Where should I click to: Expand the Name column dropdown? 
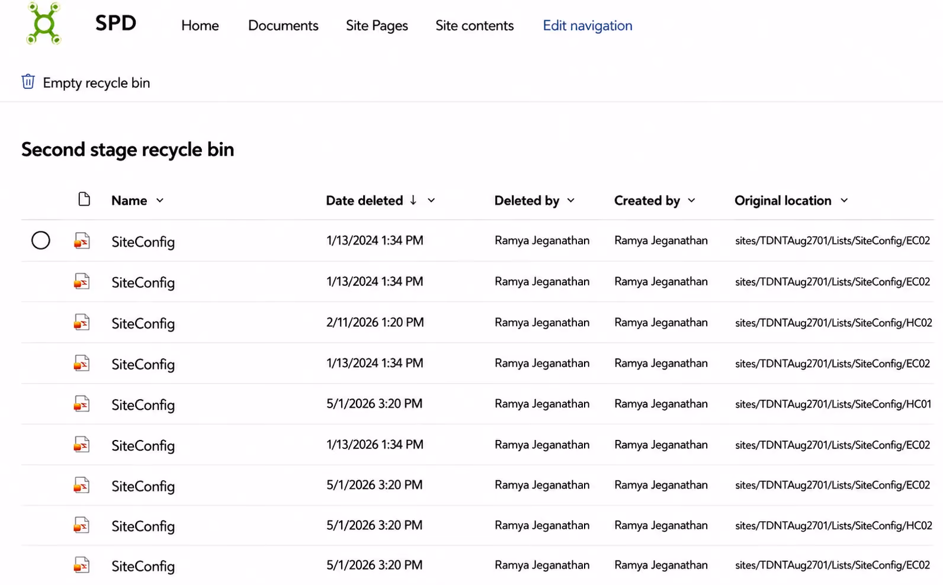pos(160,201)
